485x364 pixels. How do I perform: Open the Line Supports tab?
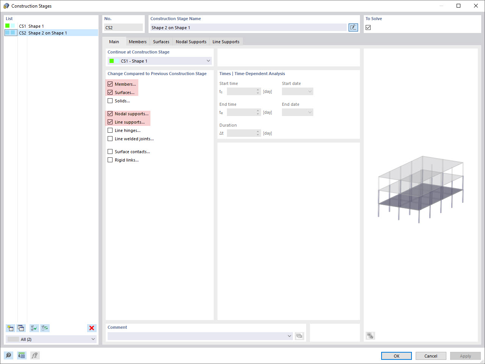(x=226, y=42)
